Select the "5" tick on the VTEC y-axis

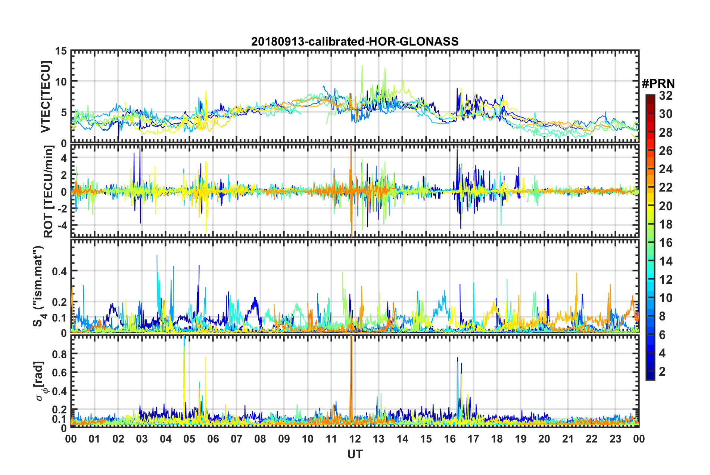(x=63, y=112)
